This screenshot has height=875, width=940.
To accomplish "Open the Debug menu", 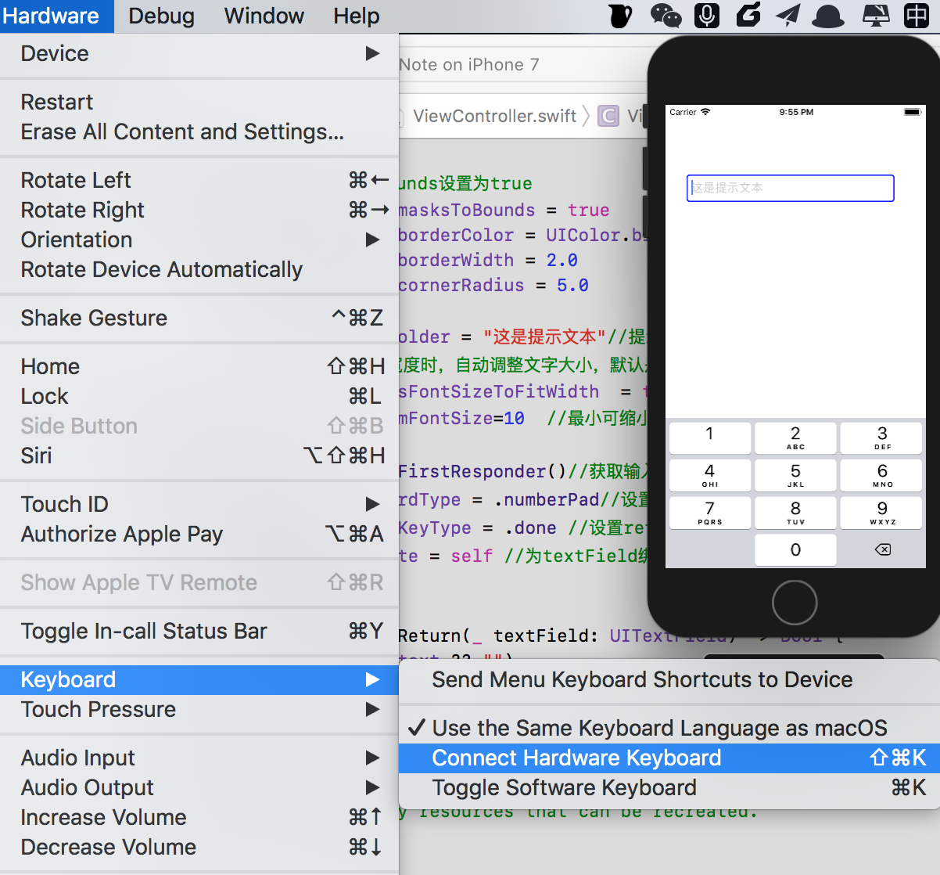I will (161, 16).
